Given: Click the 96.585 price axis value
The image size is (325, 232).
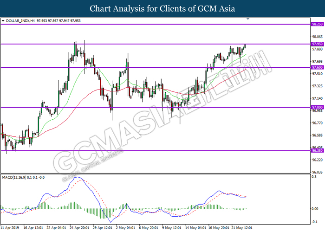Looking at the screenshot, I should [317, 135].
